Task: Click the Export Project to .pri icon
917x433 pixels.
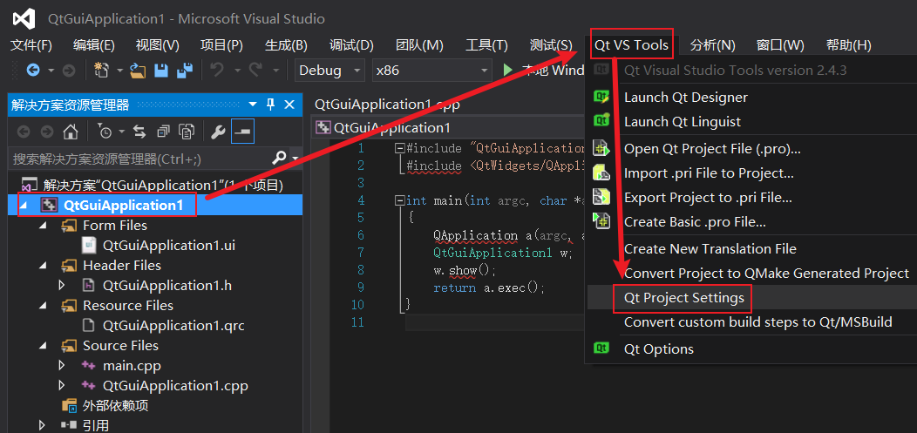Action: tap(601, 198)
